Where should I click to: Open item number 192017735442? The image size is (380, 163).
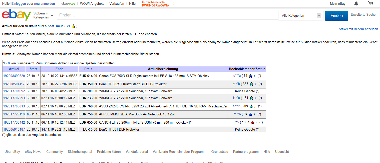pyautogui.click(x=14, y=122)
